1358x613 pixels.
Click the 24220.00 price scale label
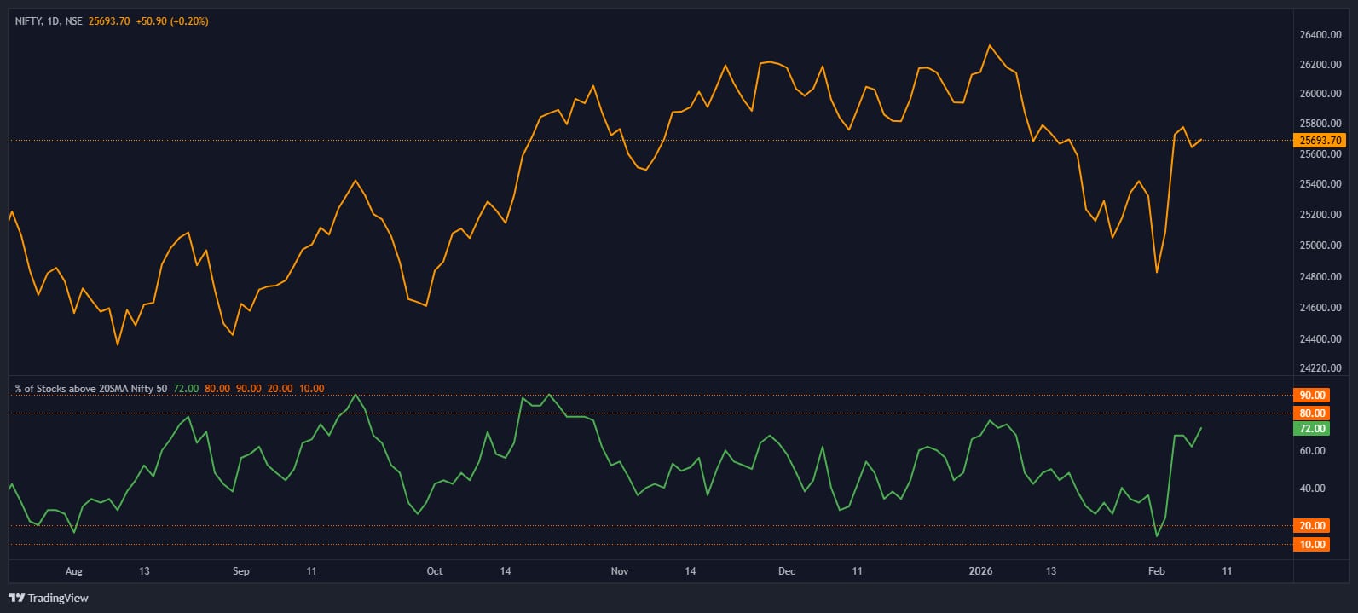pyautogui.click(x=1320, y=368)
